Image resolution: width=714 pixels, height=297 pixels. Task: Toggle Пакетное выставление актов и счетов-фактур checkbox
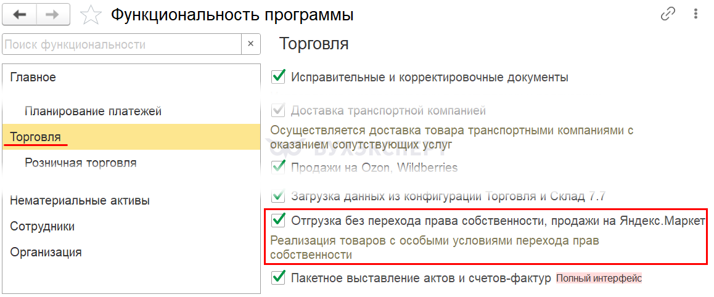279,278
